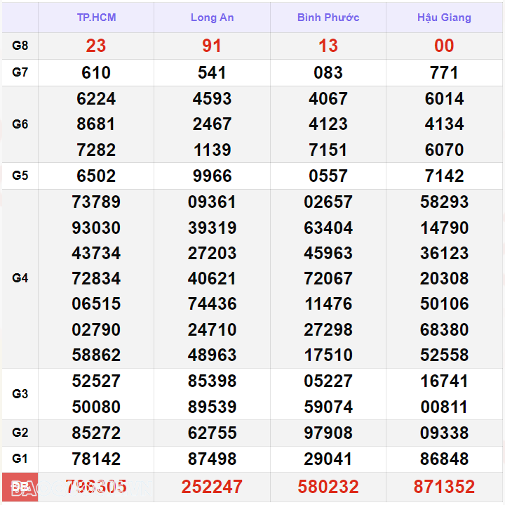The height and width of the screenshot is (505, 505).
Task: Select the G4 prize row label
Action: click(20, 278)
